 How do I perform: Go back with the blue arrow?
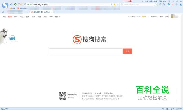coord(11,4)
